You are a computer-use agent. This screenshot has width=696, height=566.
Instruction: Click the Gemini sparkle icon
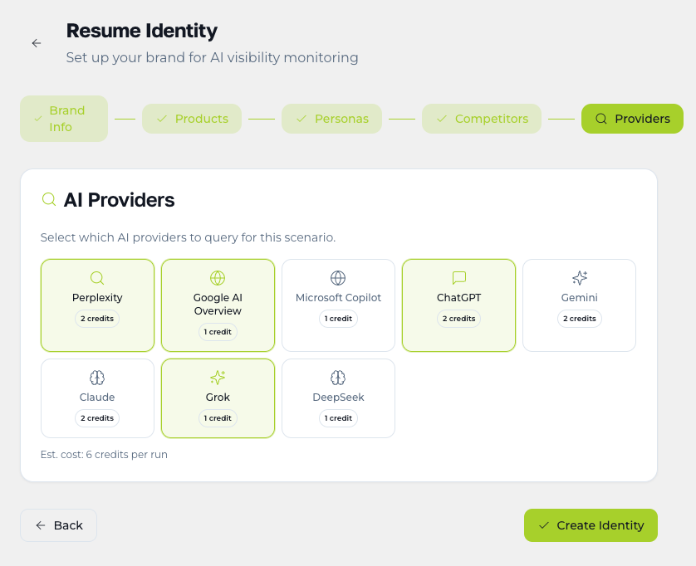coord(579,278)
